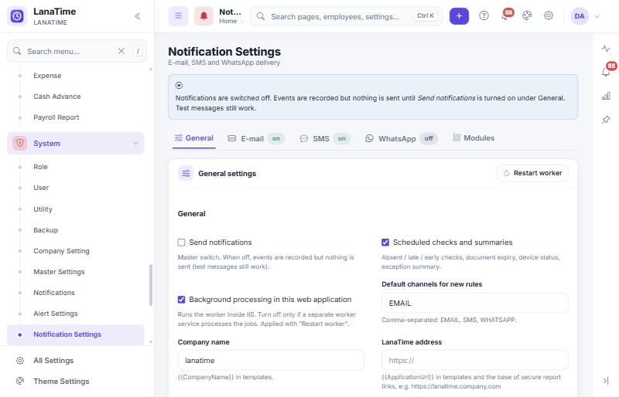619x397 pixels.
Task: Click the LanaTime clock logo icon
Action: click(x=17, y=16)
